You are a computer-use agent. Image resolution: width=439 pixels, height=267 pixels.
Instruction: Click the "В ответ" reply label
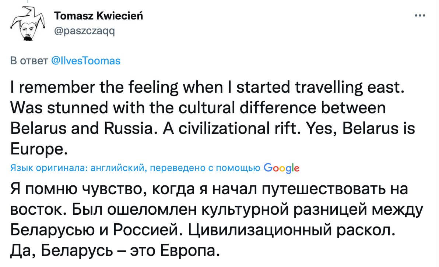click(28, 61)
